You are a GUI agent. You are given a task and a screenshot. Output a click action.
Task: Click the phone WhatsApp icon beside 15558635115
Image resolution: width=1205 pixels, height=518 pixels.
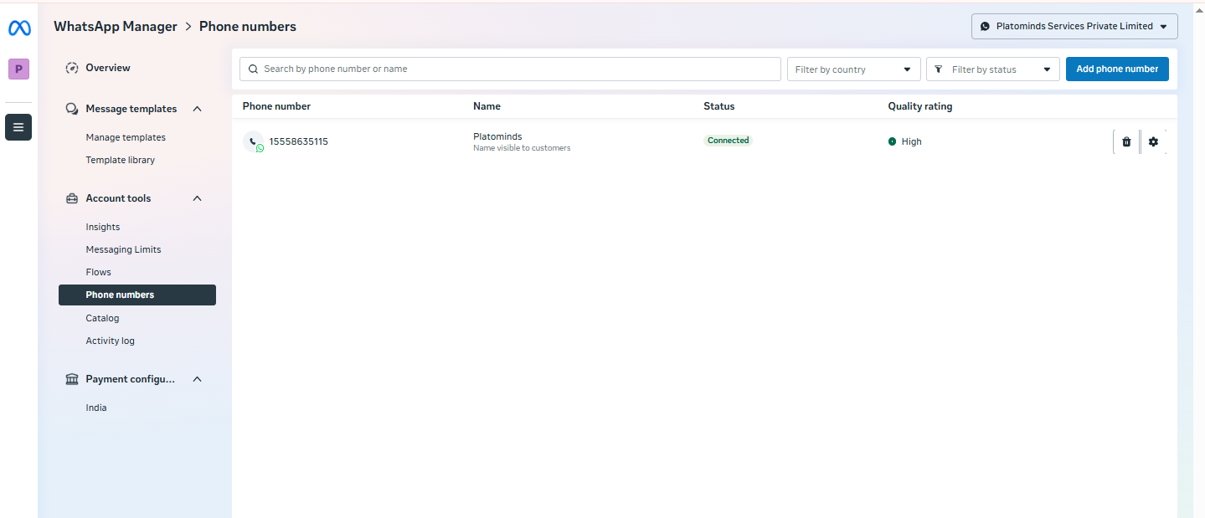(254, 142)
